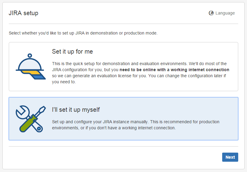Open the Language selector link
The image size is (247, 172).
222,13
